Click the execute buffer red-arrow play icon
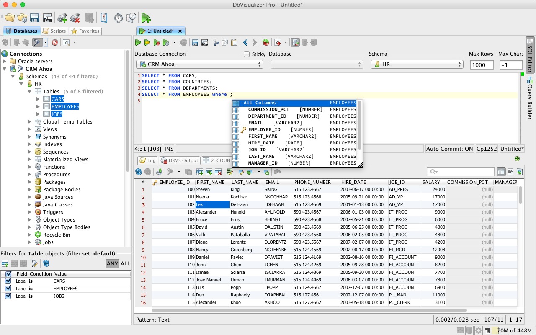This screenshot has height=335, width=536. coord(157,42)
